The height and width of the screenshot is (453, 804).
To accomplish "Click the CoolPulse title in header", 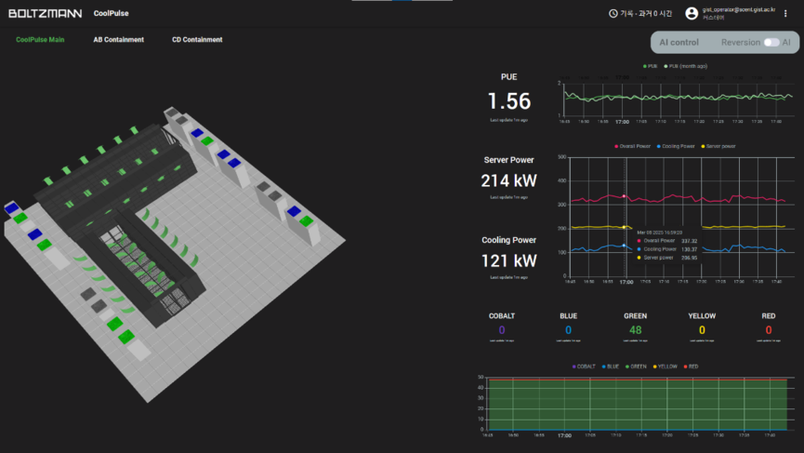I will point(111,13).
